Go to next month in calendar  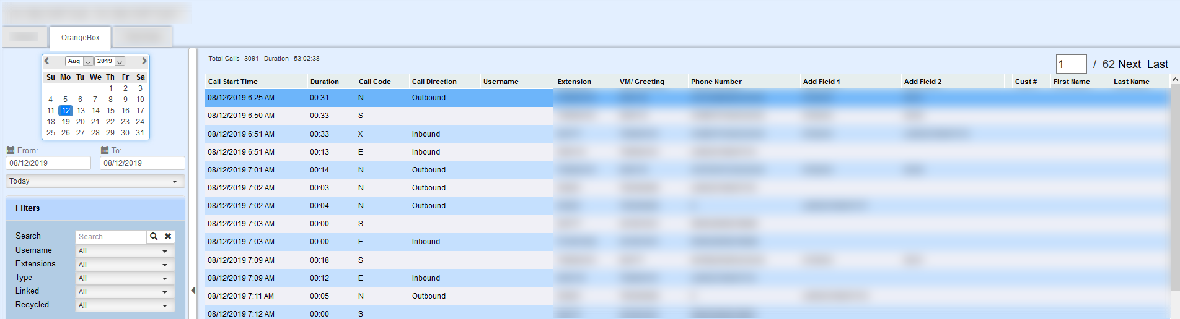(x=144, y=61)
